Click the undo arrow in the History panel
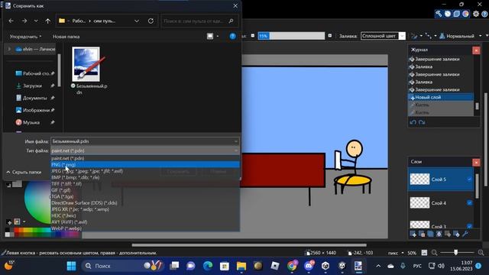Image resolution: width=489 pixels, height=275 pixels. [413, 122]
